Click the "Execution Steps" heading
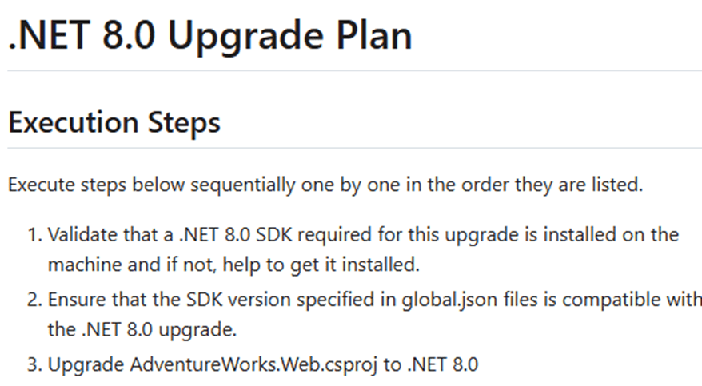This screenshot has height=386, width=702. tap(114, 122)
